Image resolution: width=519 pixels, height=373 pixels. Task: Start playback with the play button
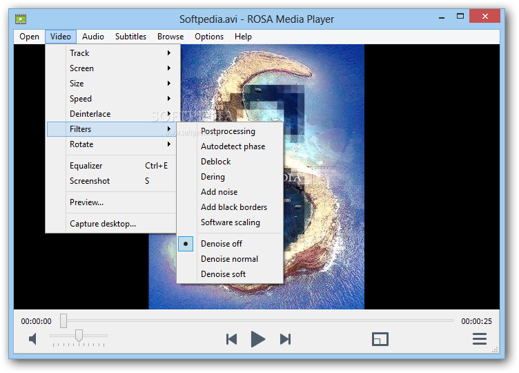(x=258, y=339)
